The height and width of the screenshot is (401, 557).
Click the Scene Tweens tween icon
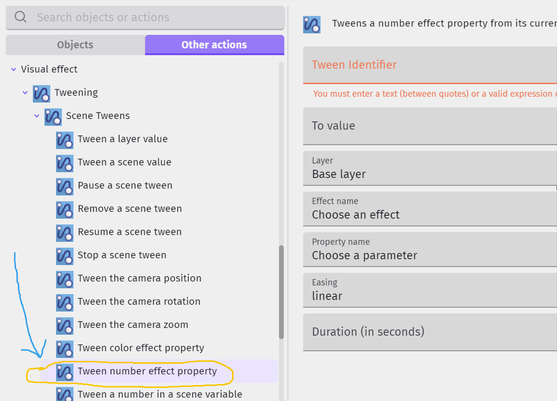[x=53, y=117]
